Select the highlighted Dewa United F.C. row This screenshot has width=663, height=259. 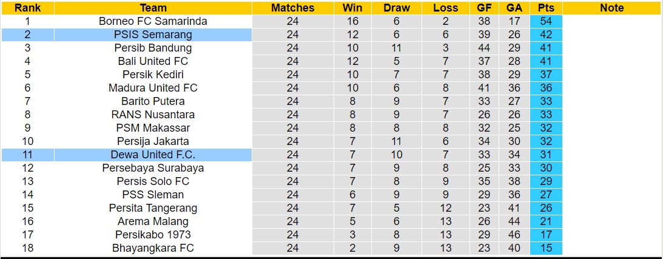[x=153, y=155]
